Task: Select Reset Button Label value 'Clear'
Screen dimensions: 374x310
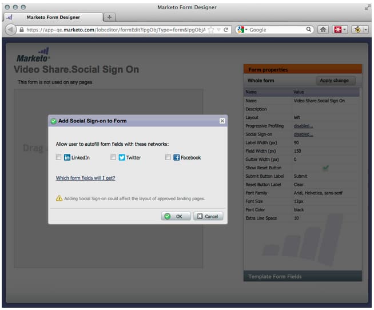Action: (x=299, y=185)
